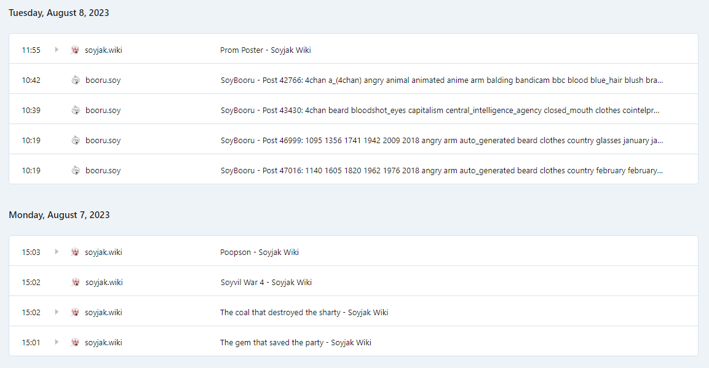Image resolution: width=709 pixels, height=368 pixels.
Task: Click the booru.soy favicon on Post 46999 row
Action: (76, 140)
